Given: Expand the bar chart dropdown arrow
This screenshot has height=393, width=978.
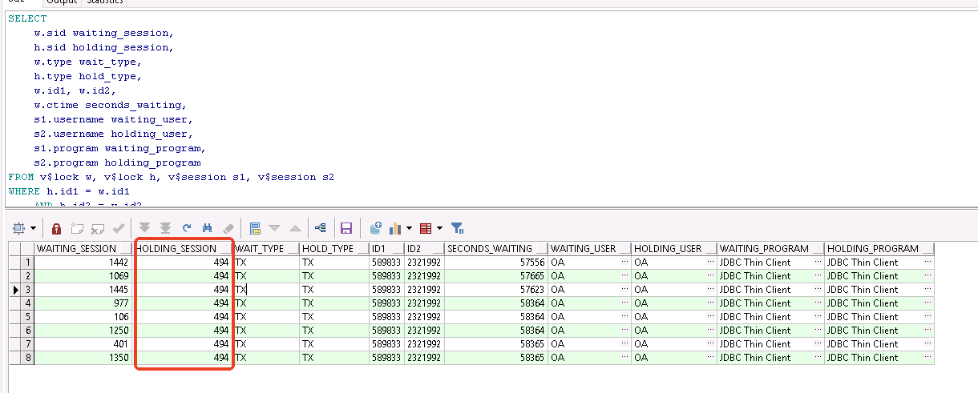Looking at the screenshot, I should pos(410,228).
